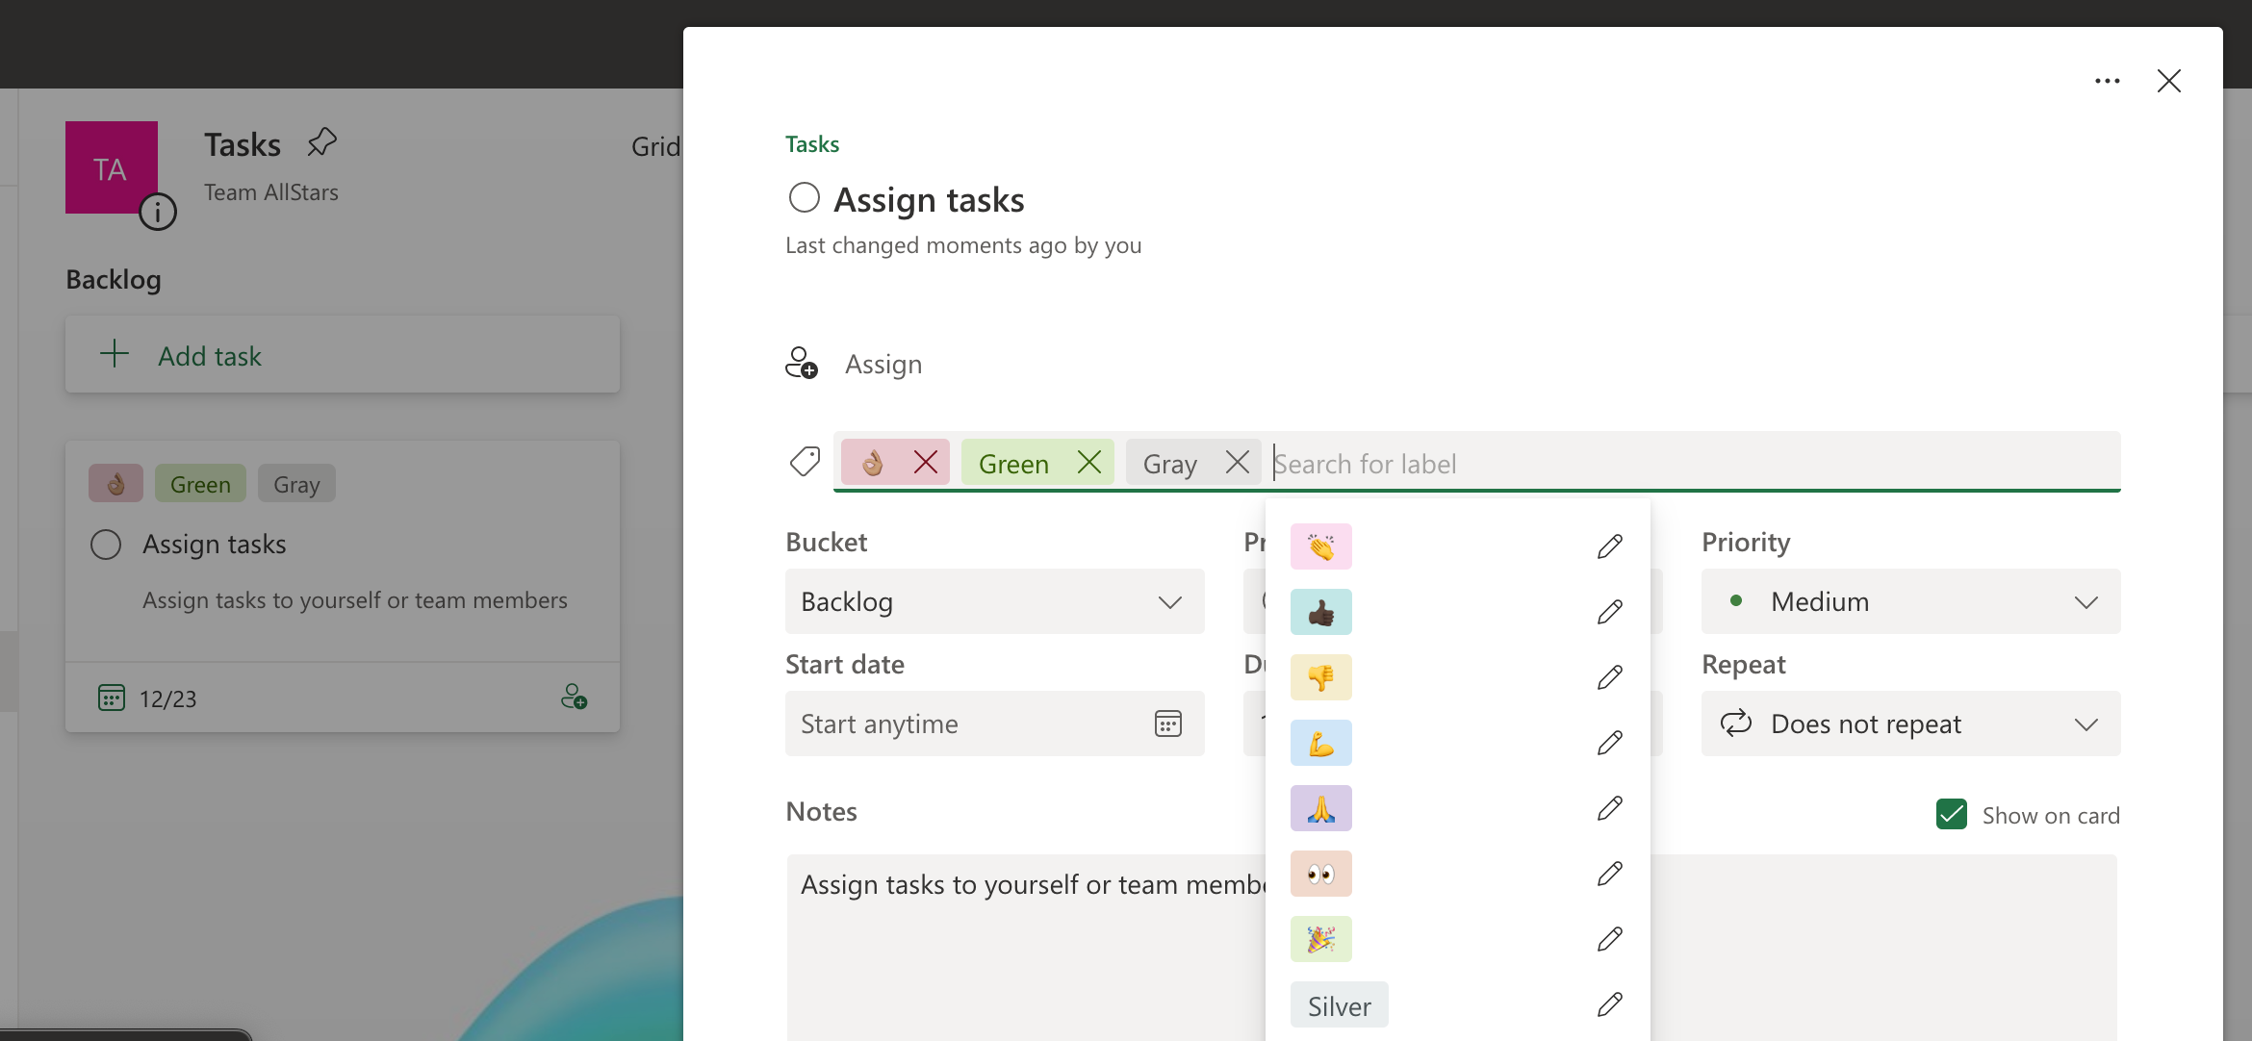
Task: Open the Start date calendar picker
Action: pyautogui.click(x=1167, y=724)
